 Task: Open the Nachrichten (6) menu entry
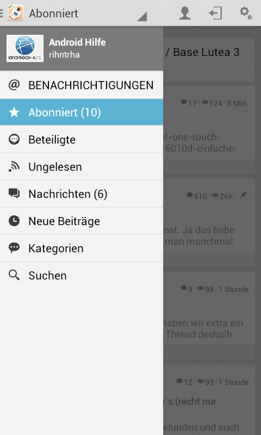(x=82, y=194)
